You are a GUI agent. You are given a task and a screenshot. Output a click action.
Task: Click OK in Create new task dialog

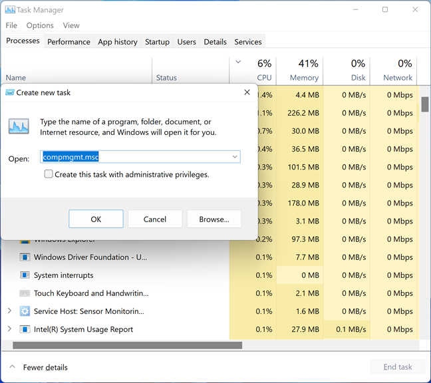(x=96, y=219)
